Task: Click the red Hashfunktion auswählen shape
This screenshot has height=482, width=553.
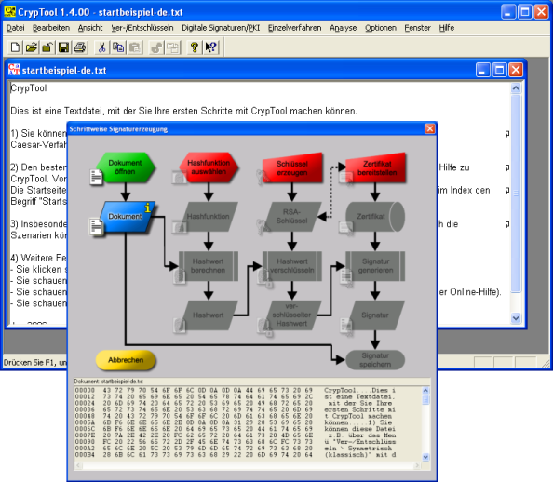Action: [x=209, y=167]
